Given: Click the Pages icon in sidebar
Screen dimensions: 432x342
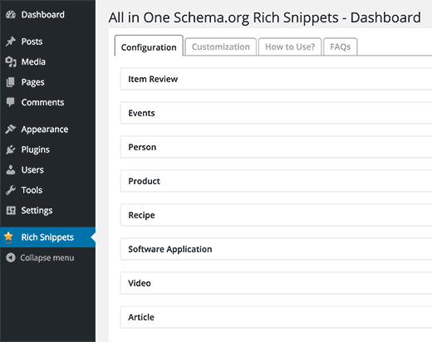Looking at the screenshot, I should coord(11,82).
